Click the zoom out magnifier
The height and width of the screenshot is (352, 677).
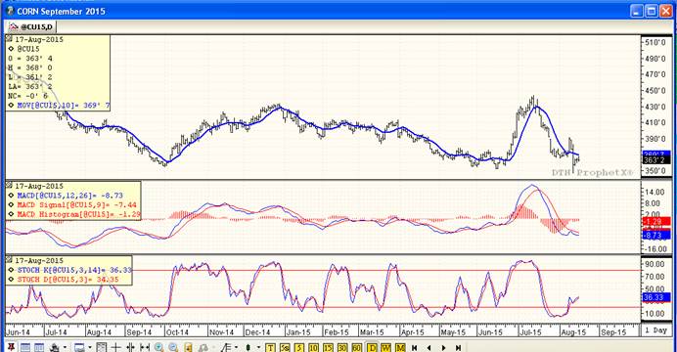click(173, 348)
